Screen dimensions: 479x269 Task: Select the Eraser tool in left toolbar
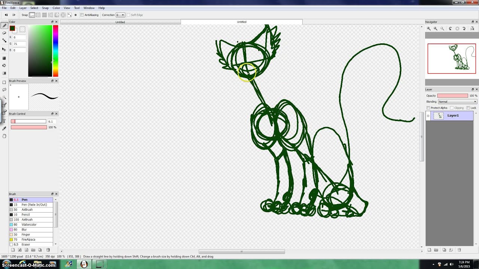pyautogui.click(x=4, y=33)
